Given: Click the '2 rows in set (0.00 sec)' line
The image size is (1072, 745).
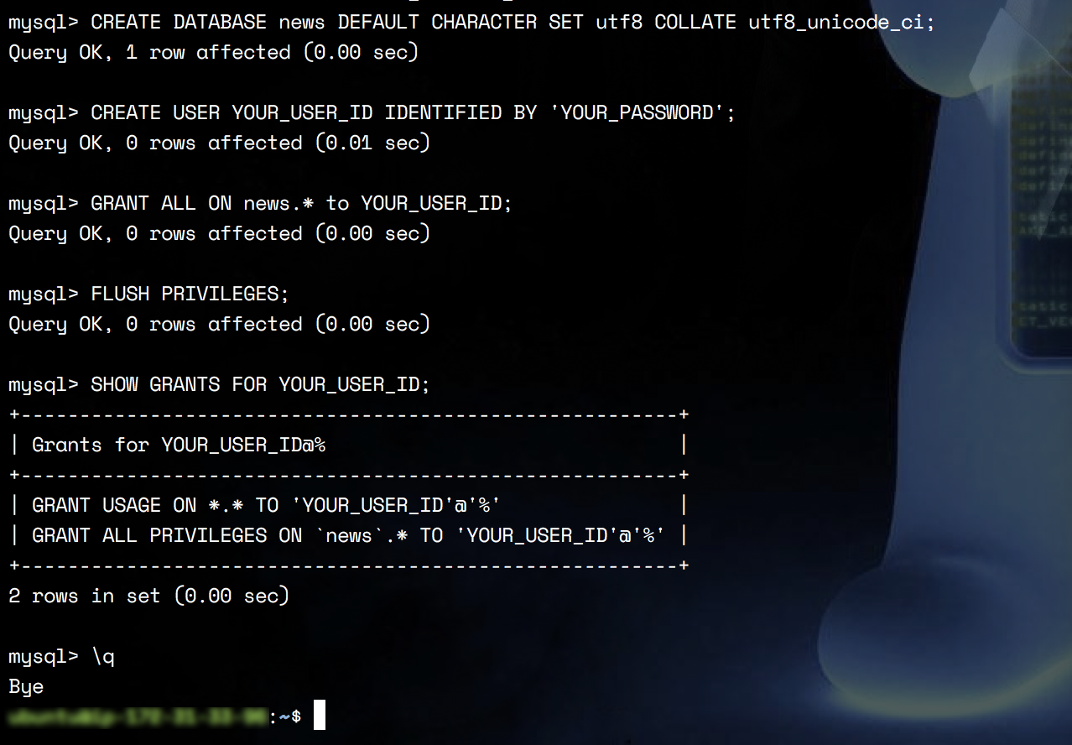Looking at the screenshot, I should click(x=148, y=597).
